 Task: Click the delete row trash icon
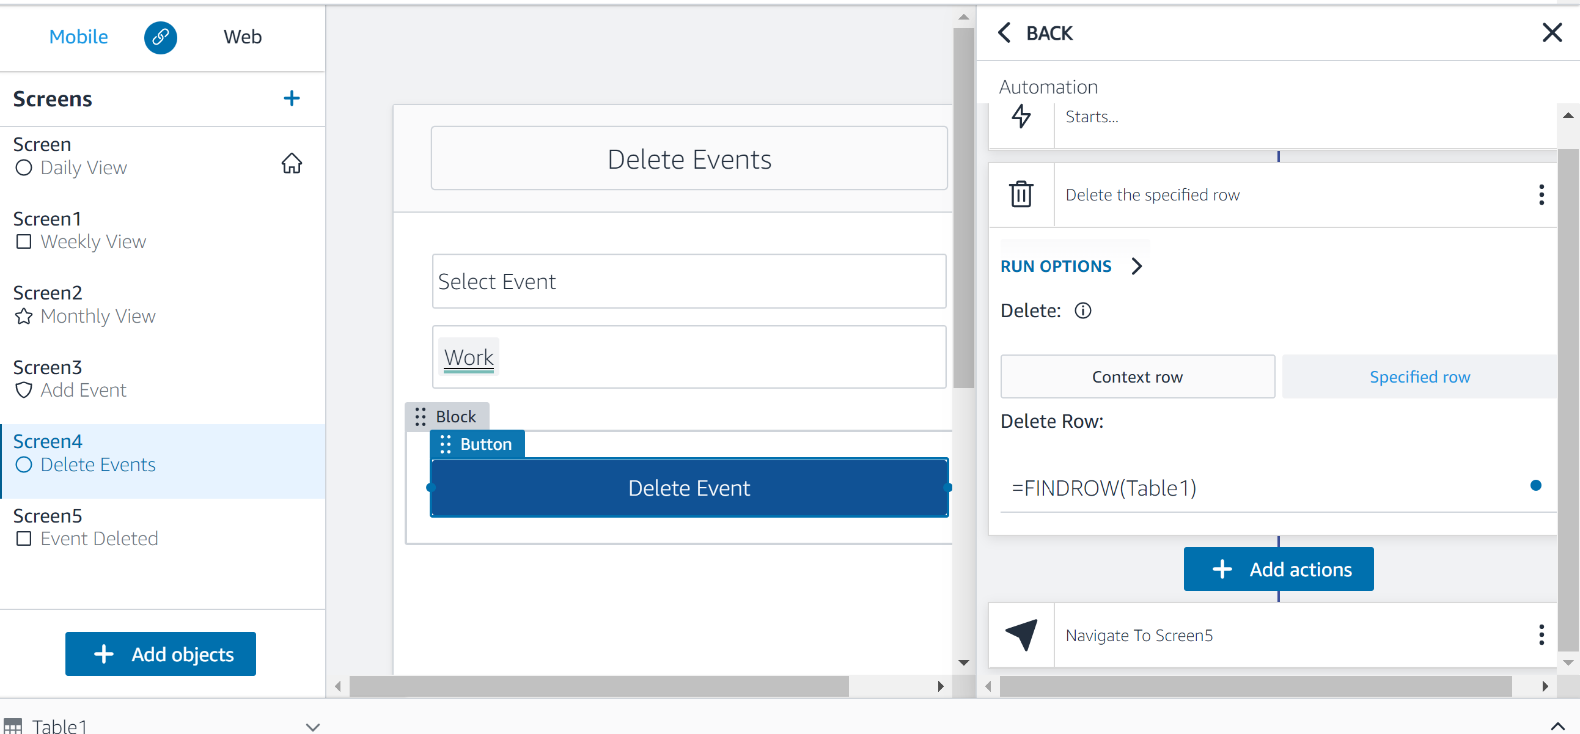1022,194
